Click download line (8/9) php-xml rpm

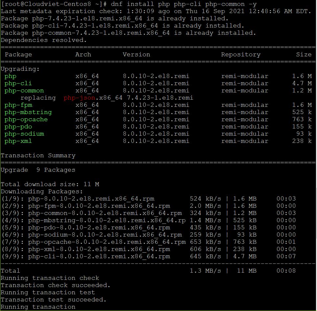point(149,249)
